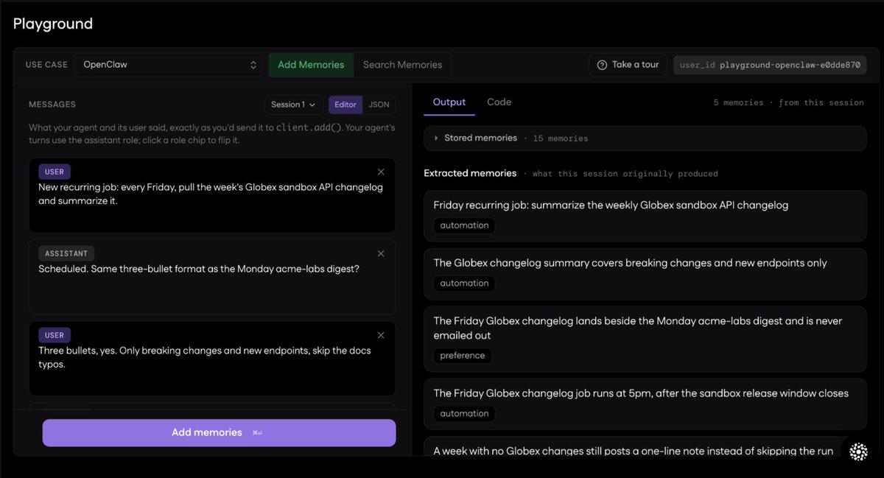This screenshot has width=884, height=478.
Task: Click the memory 'job runs at 5pm'
Action: (645, 404)
